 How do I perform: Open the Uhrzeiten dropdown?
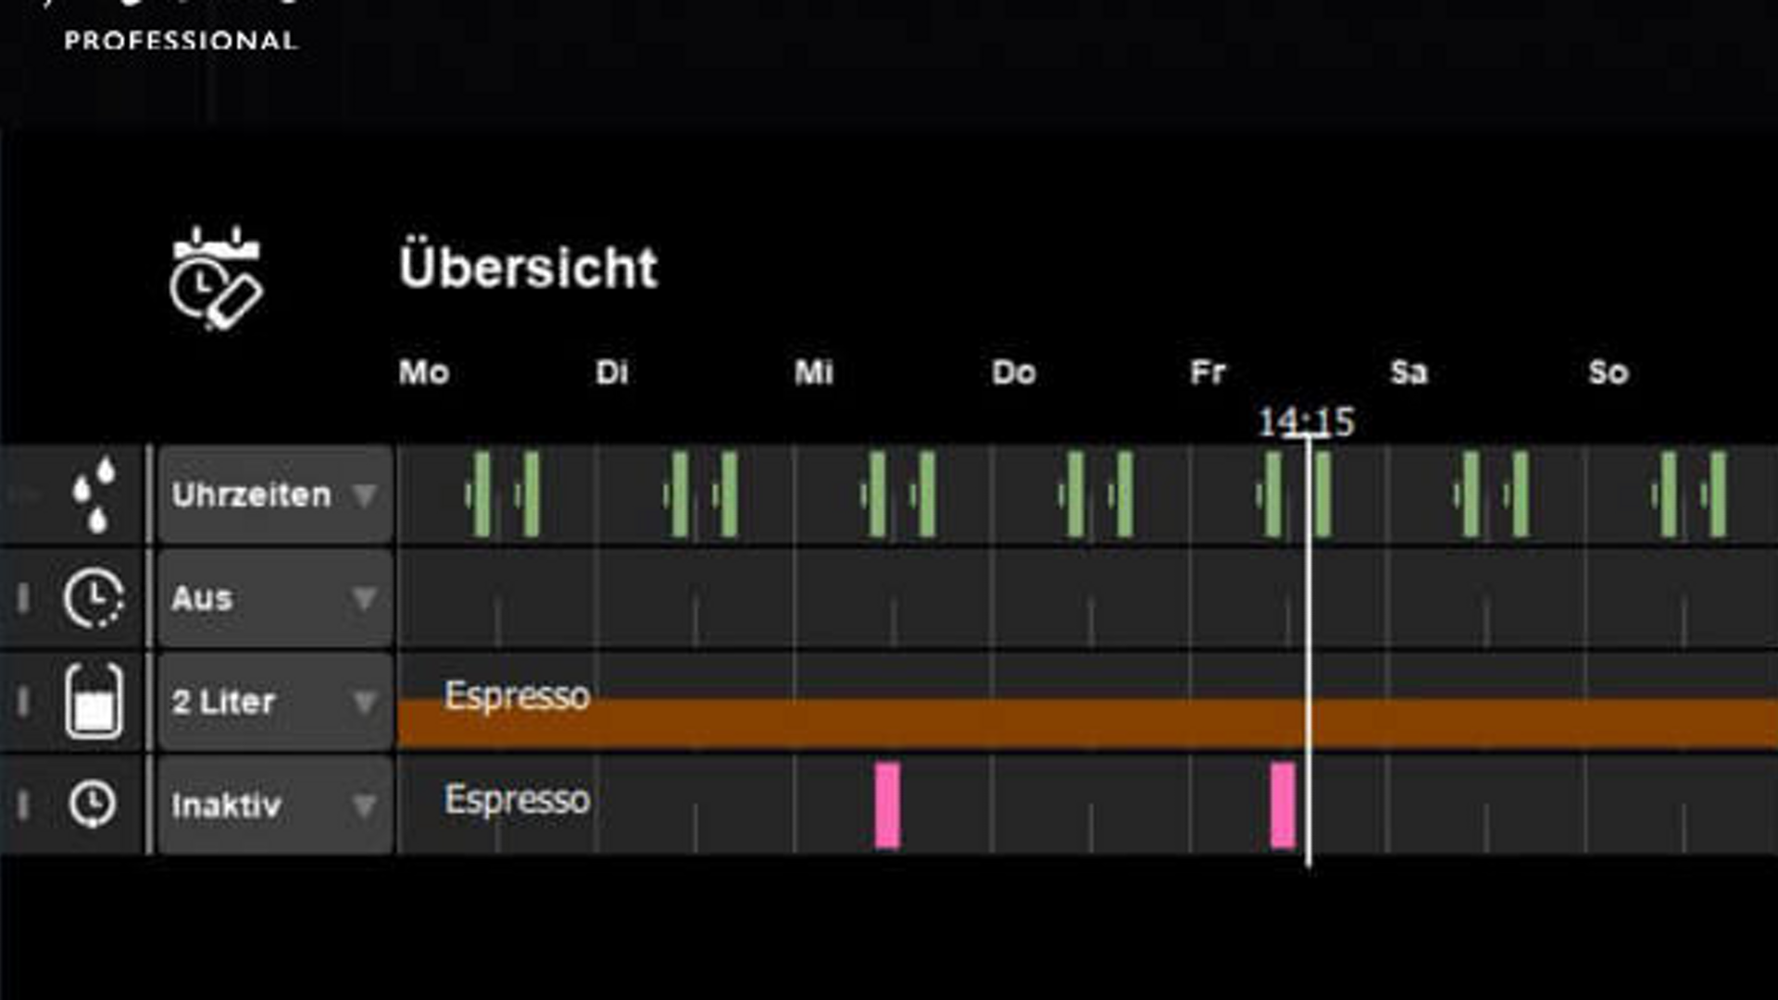(275, 494)
